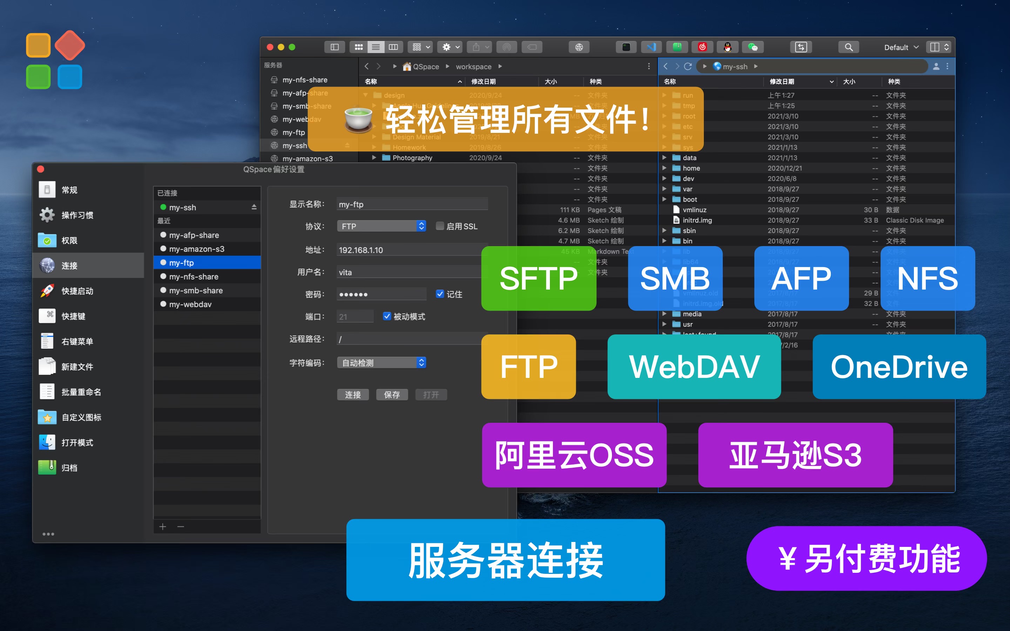Open Terminal from the toolbar
This screenshot has height=631, width=1010.
click(626, 47)
